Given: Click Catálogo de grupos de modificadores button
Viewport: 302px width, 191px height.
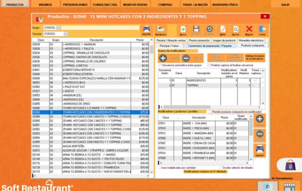Looking at the screenshot, I should click(255, 58).
